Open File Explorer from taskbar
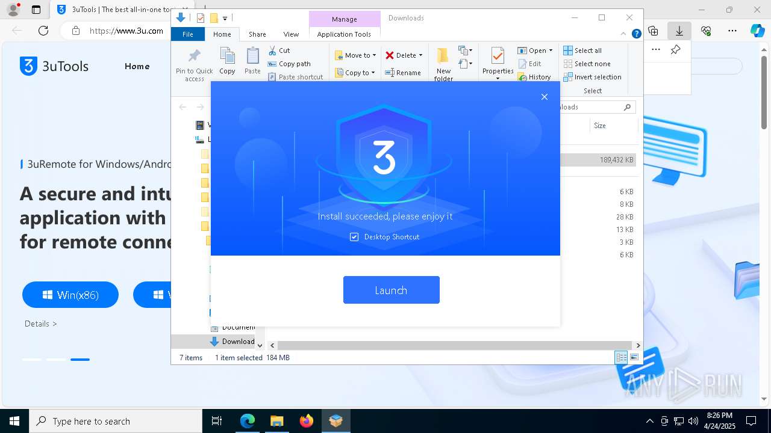771x433 pixels. 277,421
